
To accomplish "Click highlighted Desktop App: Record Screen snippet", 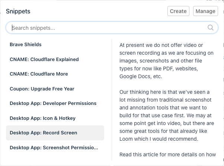I will point(55,133).
